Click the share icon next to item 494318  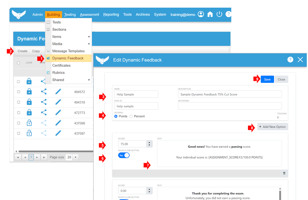coord(44,102)
